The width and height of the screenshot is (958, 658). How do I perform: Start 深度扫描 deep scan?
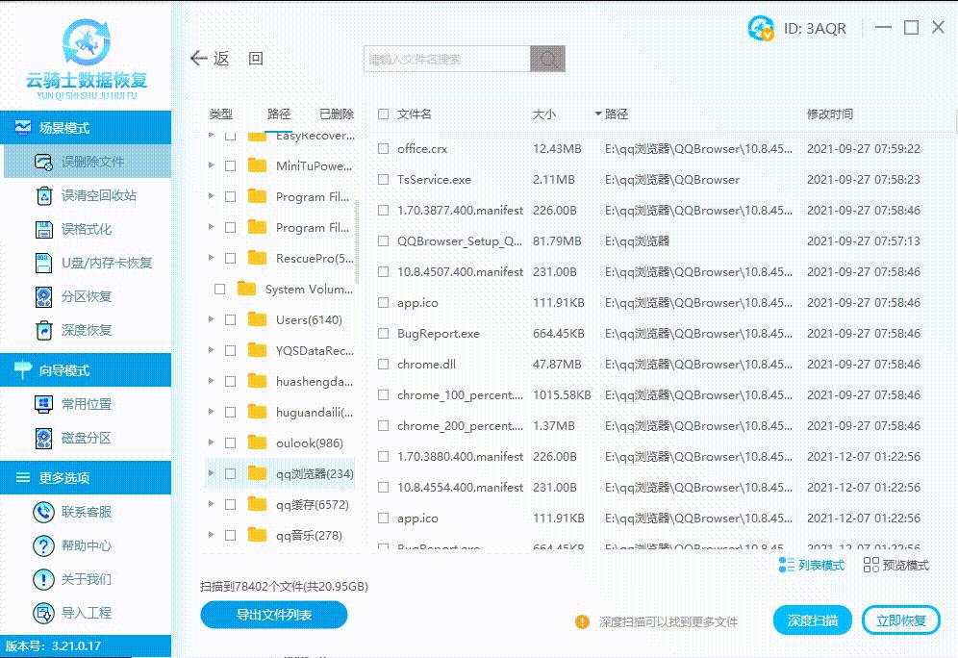[812, 620]
